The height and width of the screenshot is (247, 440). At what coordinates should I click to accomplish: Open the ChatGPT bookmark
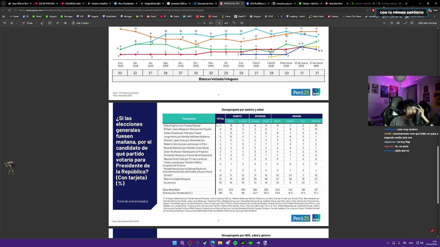coord(240,16)
